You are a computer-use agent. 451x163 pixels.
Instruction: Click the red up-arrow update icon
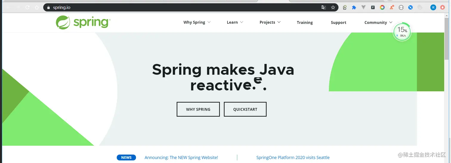click(443, 7)
